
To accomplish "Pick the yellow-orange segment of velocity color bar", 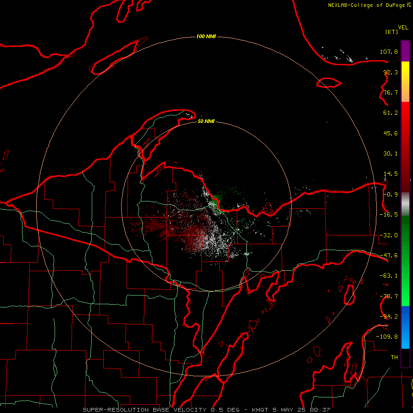I will click(405, 82).
